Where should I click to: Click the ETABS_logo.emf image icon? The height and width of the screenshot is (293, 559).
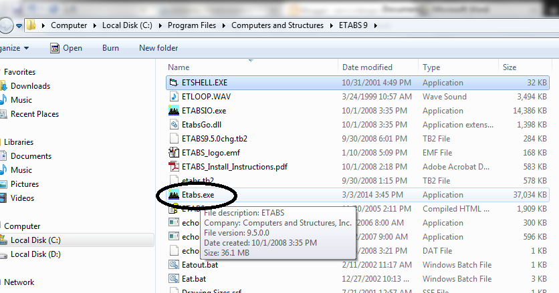click(174, 153)
